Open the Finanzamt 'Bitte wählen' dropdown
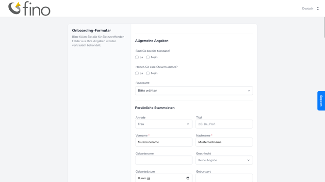The image size is (325, 182). [x=194, y=91]
